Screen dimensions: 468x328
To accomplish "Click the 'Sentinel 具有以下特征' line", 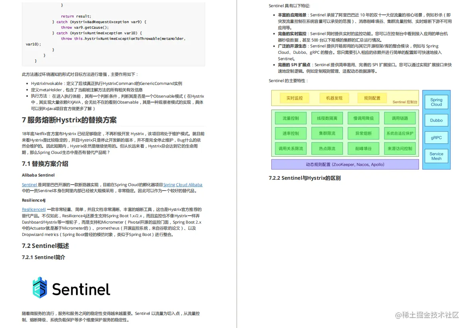I will (290, 6).
